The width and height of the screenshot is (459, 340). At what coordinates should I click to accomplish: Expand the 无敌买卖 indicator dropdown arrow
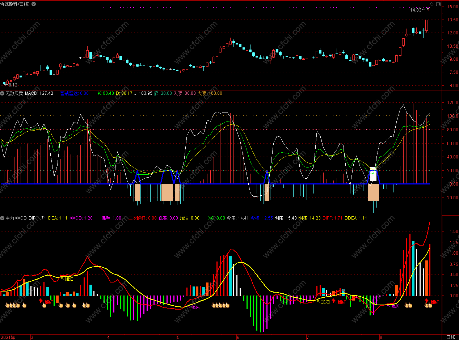[3, 93]
